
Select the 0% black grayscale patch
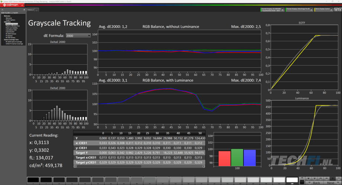point(33,180)
